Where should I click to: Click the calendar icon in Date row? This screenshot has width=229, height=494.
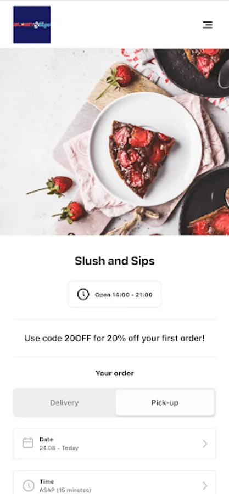click(x=27, y=443)
